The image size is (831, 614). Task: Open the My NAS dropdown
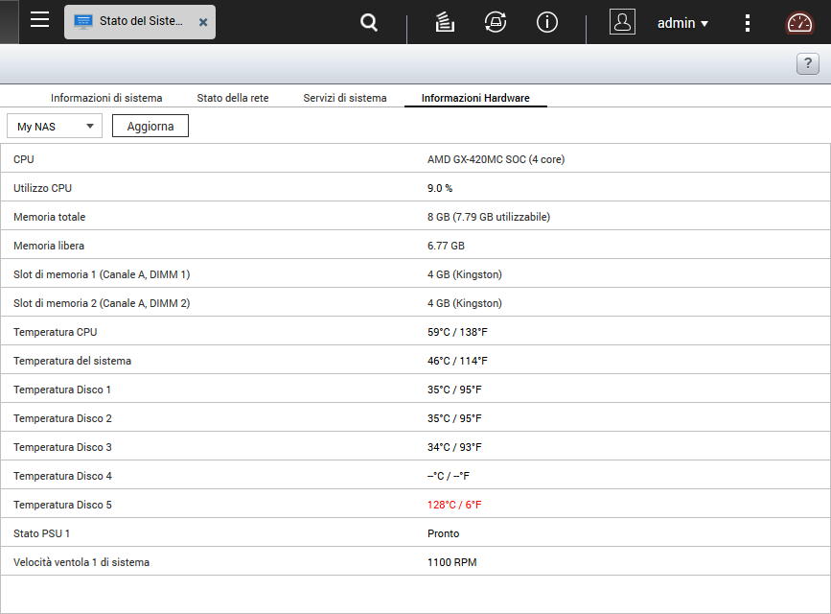(55, 126)
